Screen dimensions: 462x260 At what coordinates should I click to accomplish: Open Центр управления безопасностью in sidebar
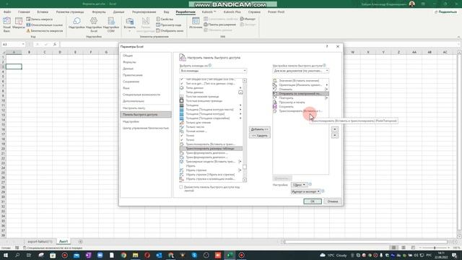(146, 129)
